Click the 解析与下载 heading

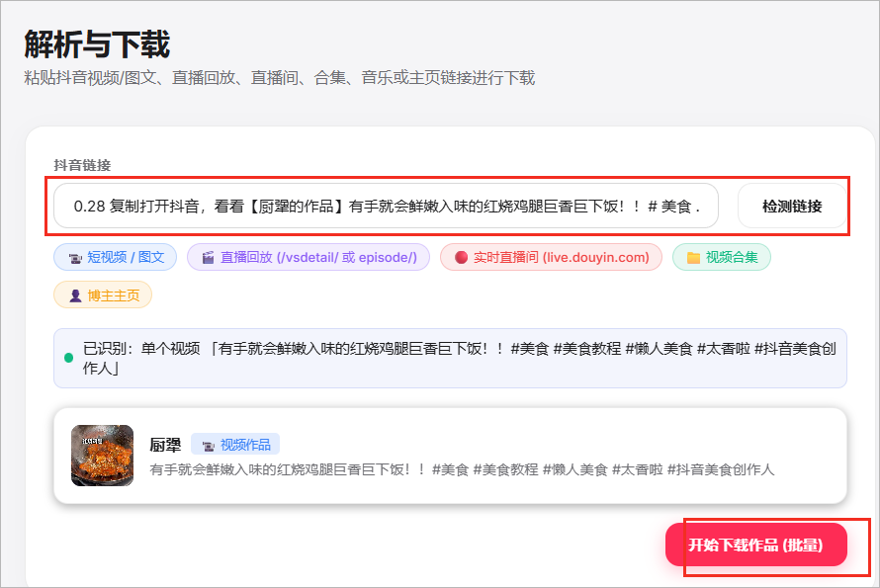click(x=97, y=44)
